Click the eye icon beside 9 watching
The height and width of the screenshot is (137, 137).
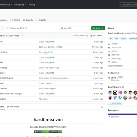[109, 58]
